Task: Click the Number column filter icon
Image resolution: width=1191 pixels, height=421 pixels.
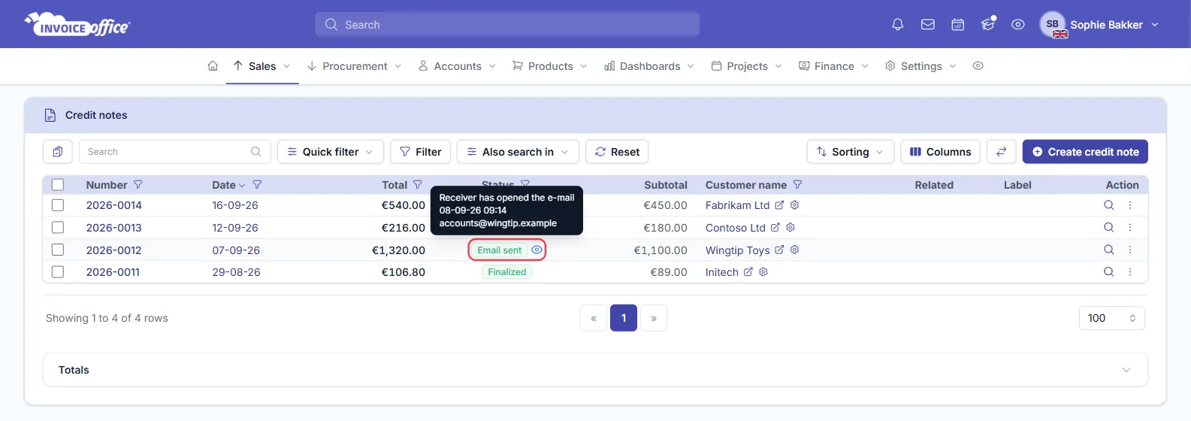Action: click(138, 185)
